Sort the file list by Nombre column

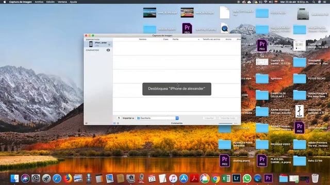pos(143,39)
